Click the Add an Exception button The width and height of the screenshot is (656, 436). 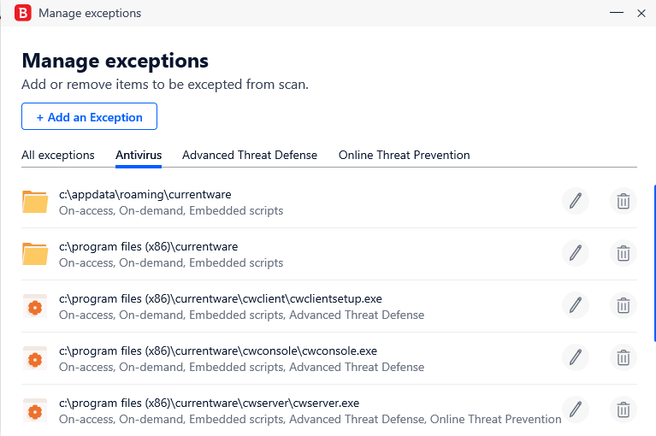pos(89,116)
